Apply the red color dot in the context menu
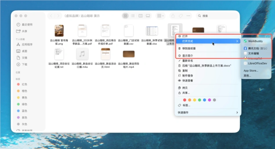The height and width of the screenshot is (149, 275). pos(184,100)
